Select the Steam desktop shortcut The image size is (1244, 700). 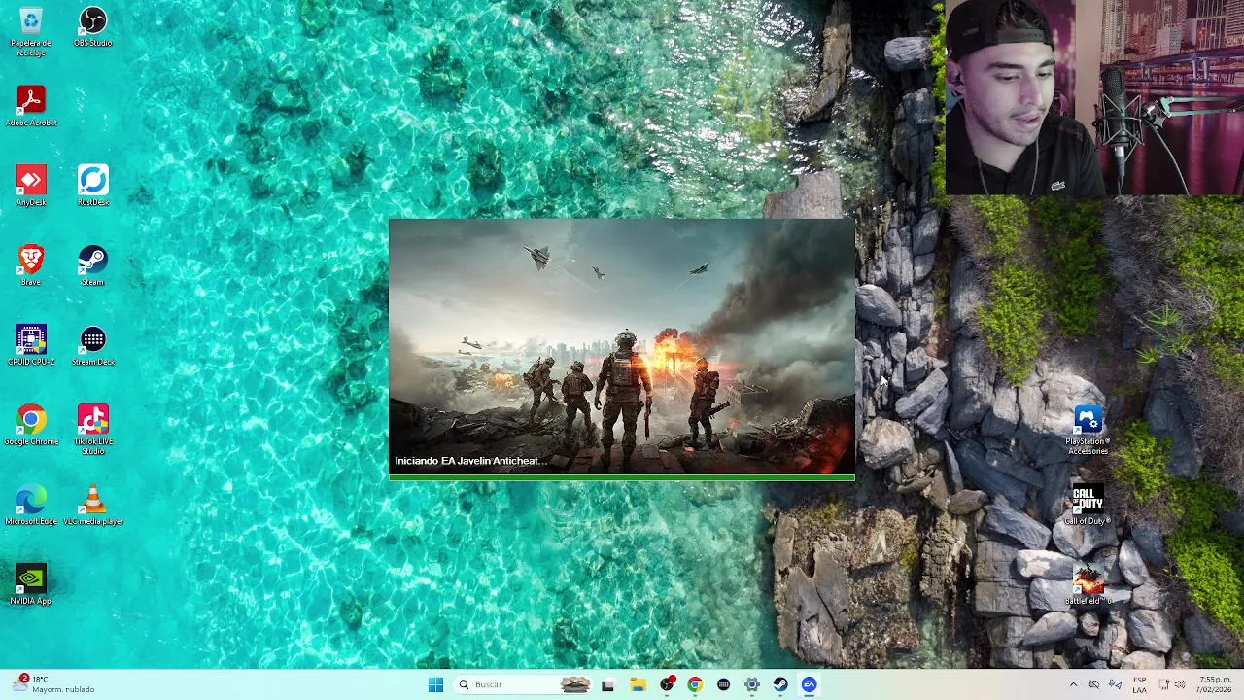click(x=93, y=265)
